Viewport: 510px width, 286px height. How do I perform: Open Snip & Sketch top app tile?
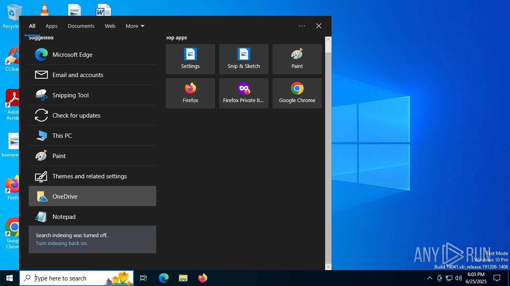coord(244,59)
